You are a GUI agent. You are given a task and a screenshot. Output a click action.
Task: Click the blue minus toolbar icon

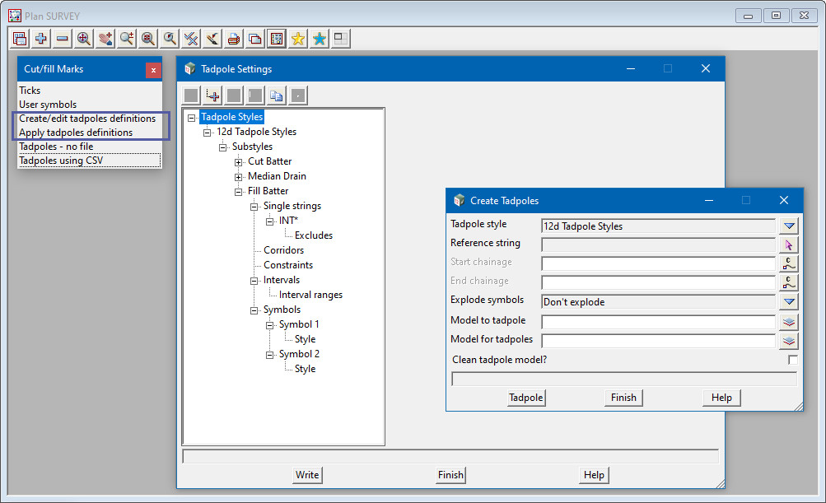63,39
